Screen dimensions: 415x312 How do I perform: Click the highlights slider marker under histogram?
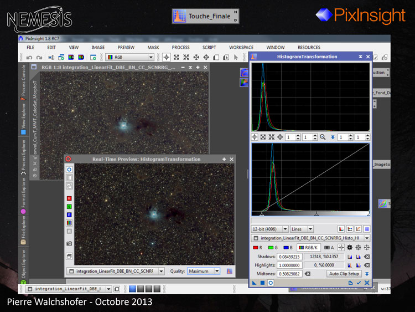pyautogui.click(x=369, y=213)
